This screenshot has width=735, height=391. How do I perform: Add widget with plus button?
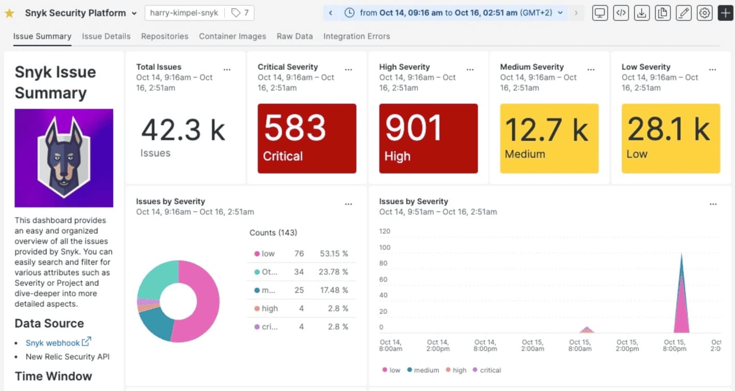[726, 13]
